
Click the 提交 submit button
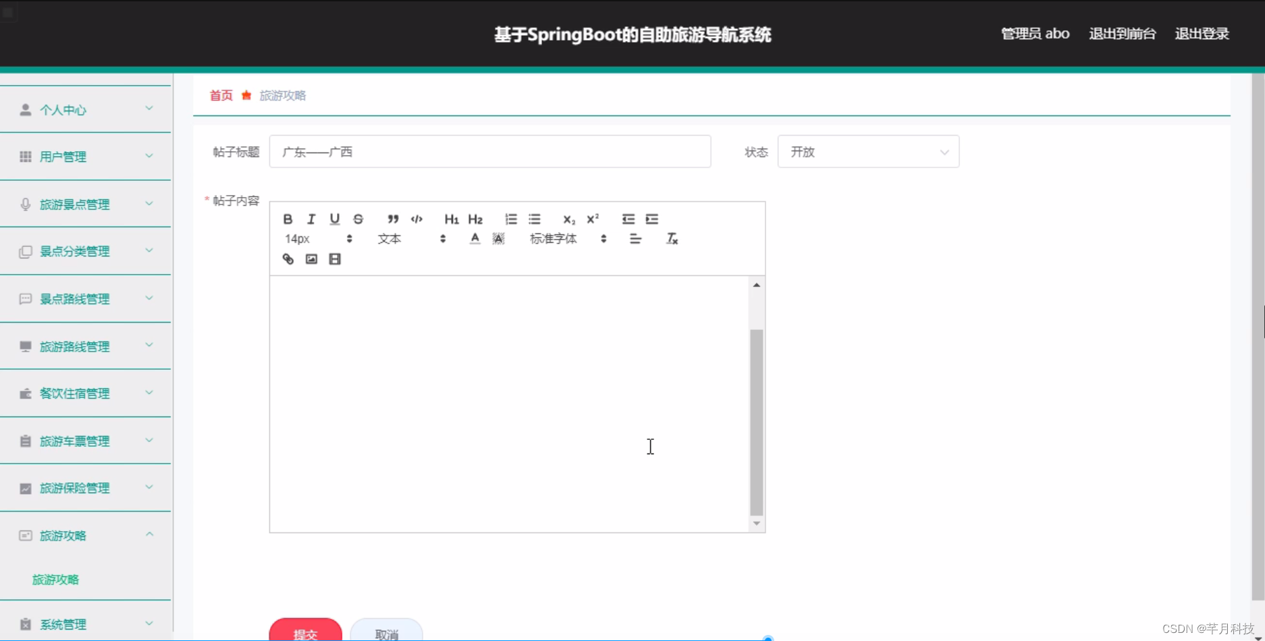tap(305, 633)
